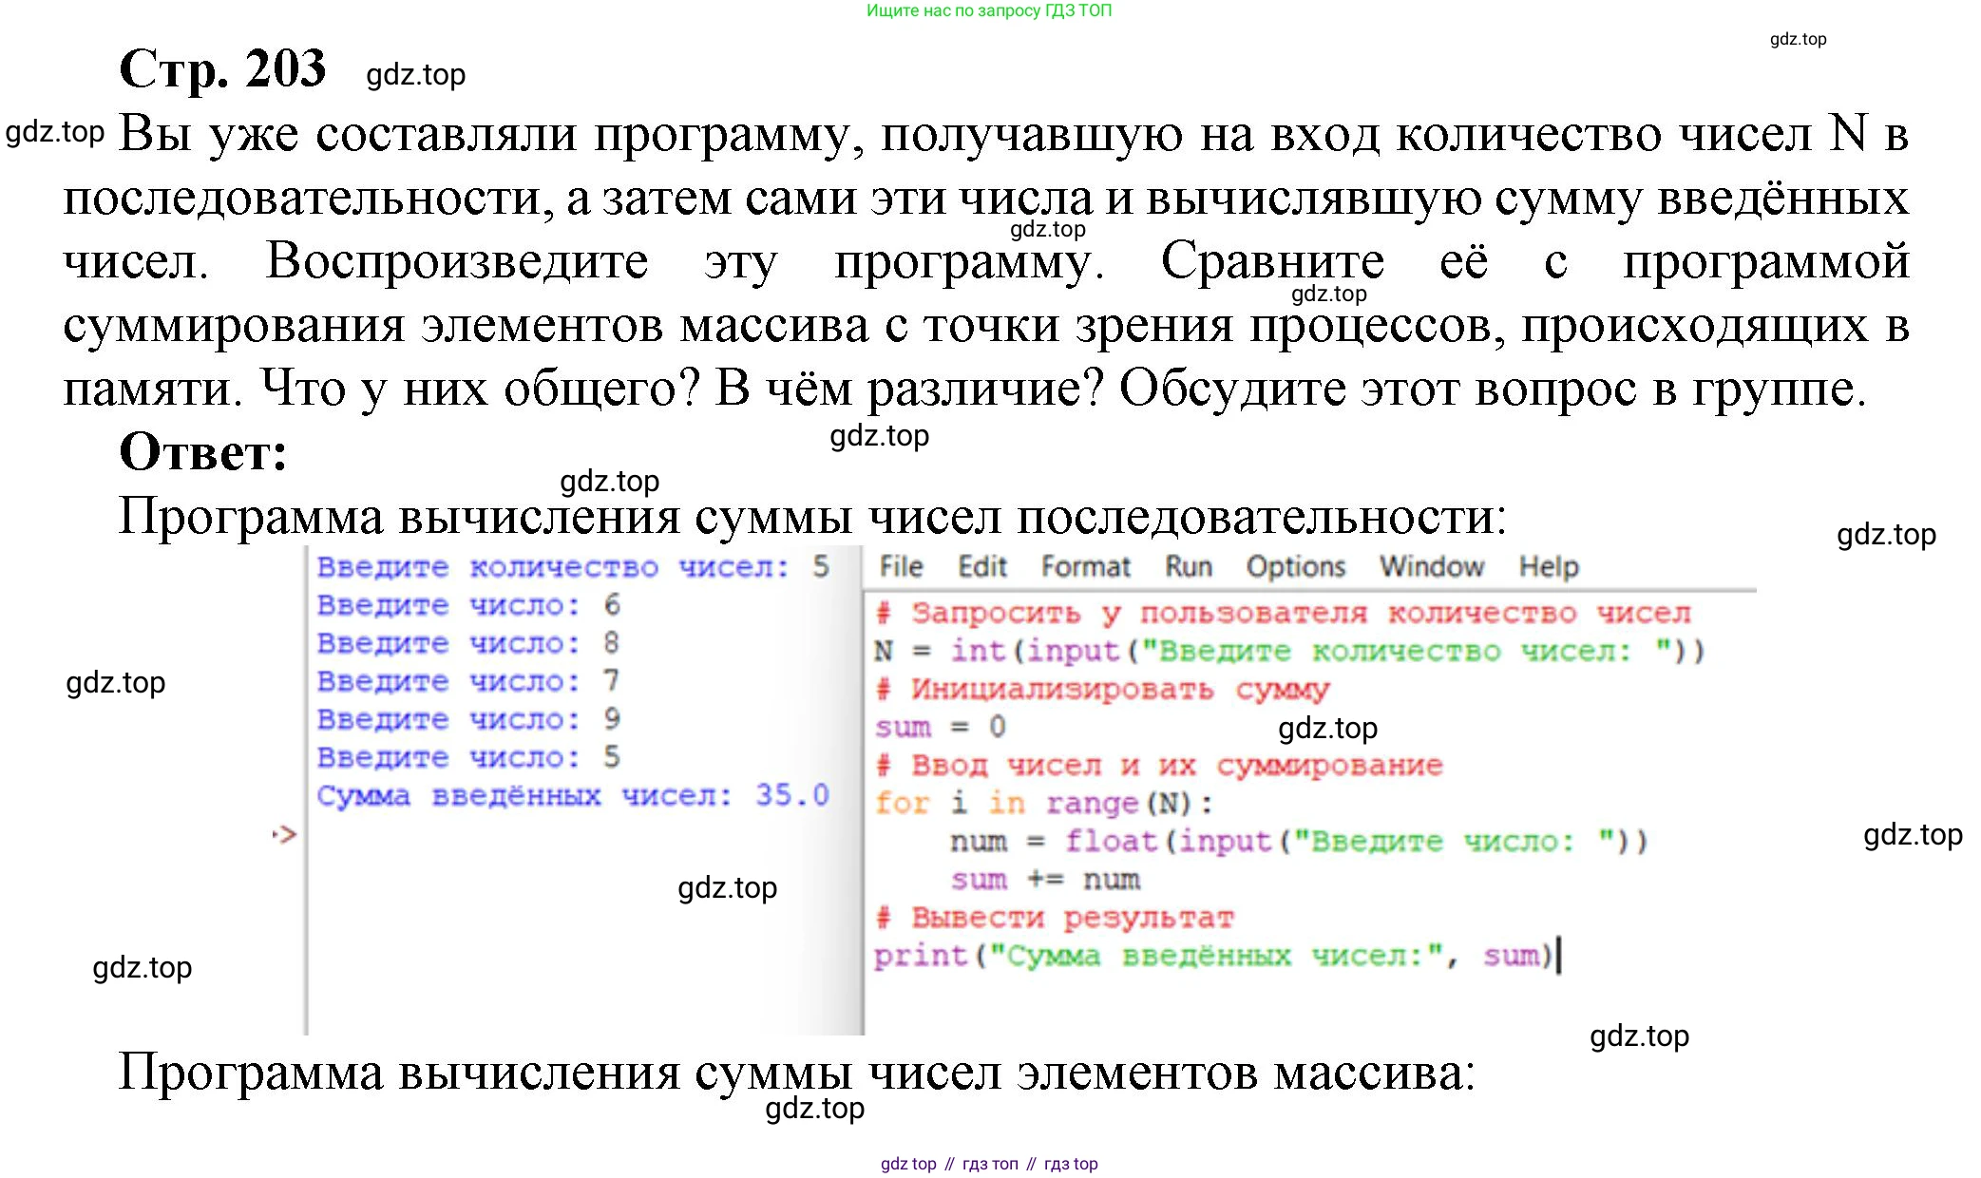Click the print statement line in editor
Screen dimensions: 1981x1178
1214,956
